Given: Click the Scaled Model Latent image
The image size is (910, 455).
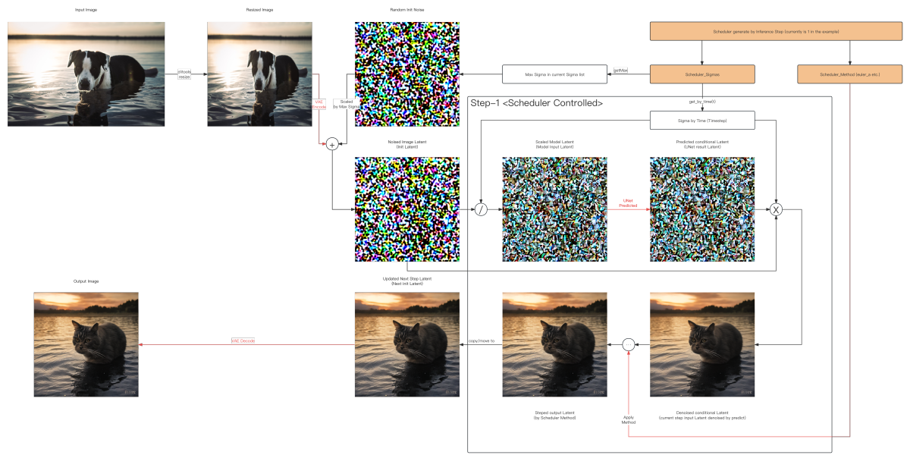Looking at the screenshot, I should [554, 209].
